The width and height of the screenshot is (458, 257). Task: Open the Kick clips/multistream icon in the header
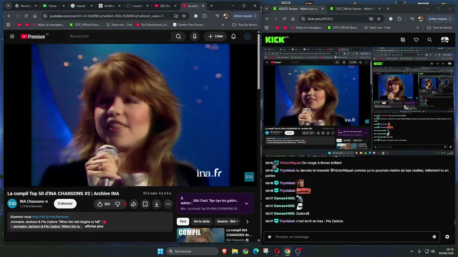pos(403,40)
